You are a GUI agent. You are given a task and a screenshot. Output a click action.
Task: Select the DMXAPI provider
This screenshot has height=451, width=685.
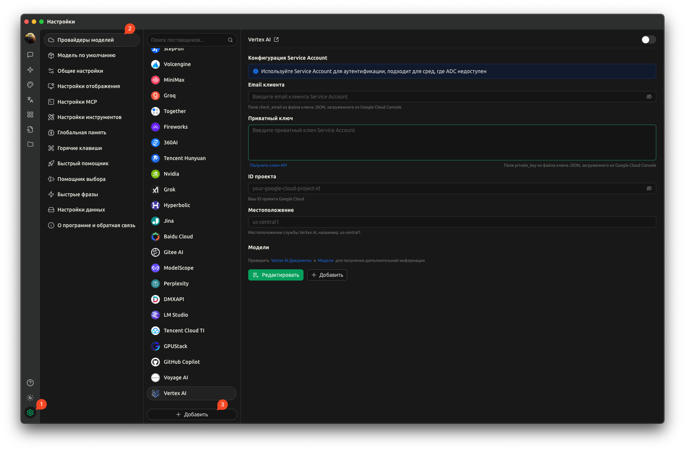pos(192,299)
